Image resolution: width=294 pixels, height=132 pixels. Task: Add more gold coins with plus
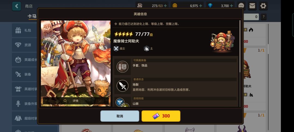coord(201,6)
